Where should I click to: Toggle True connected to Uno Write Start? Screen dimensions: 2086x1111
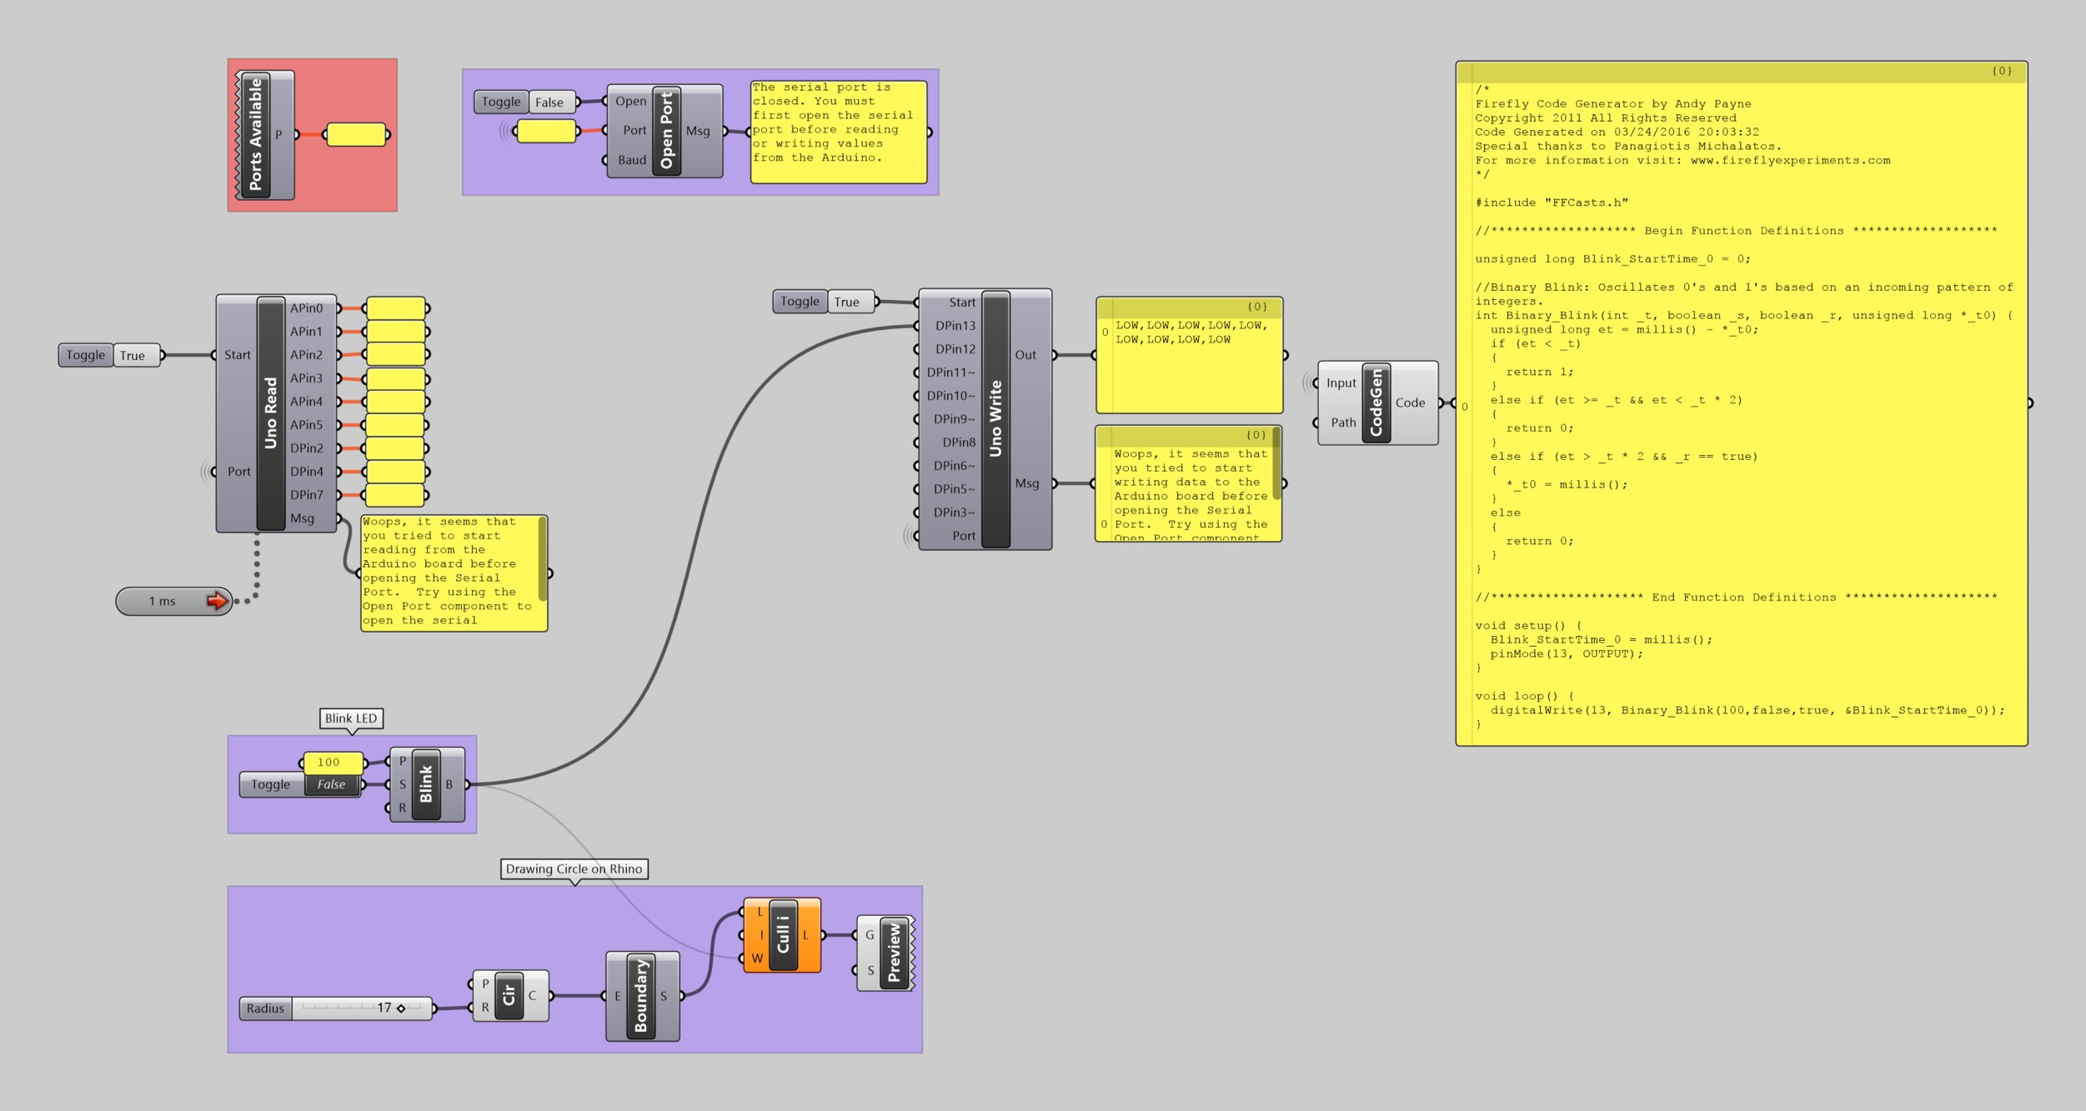point(847,302)
